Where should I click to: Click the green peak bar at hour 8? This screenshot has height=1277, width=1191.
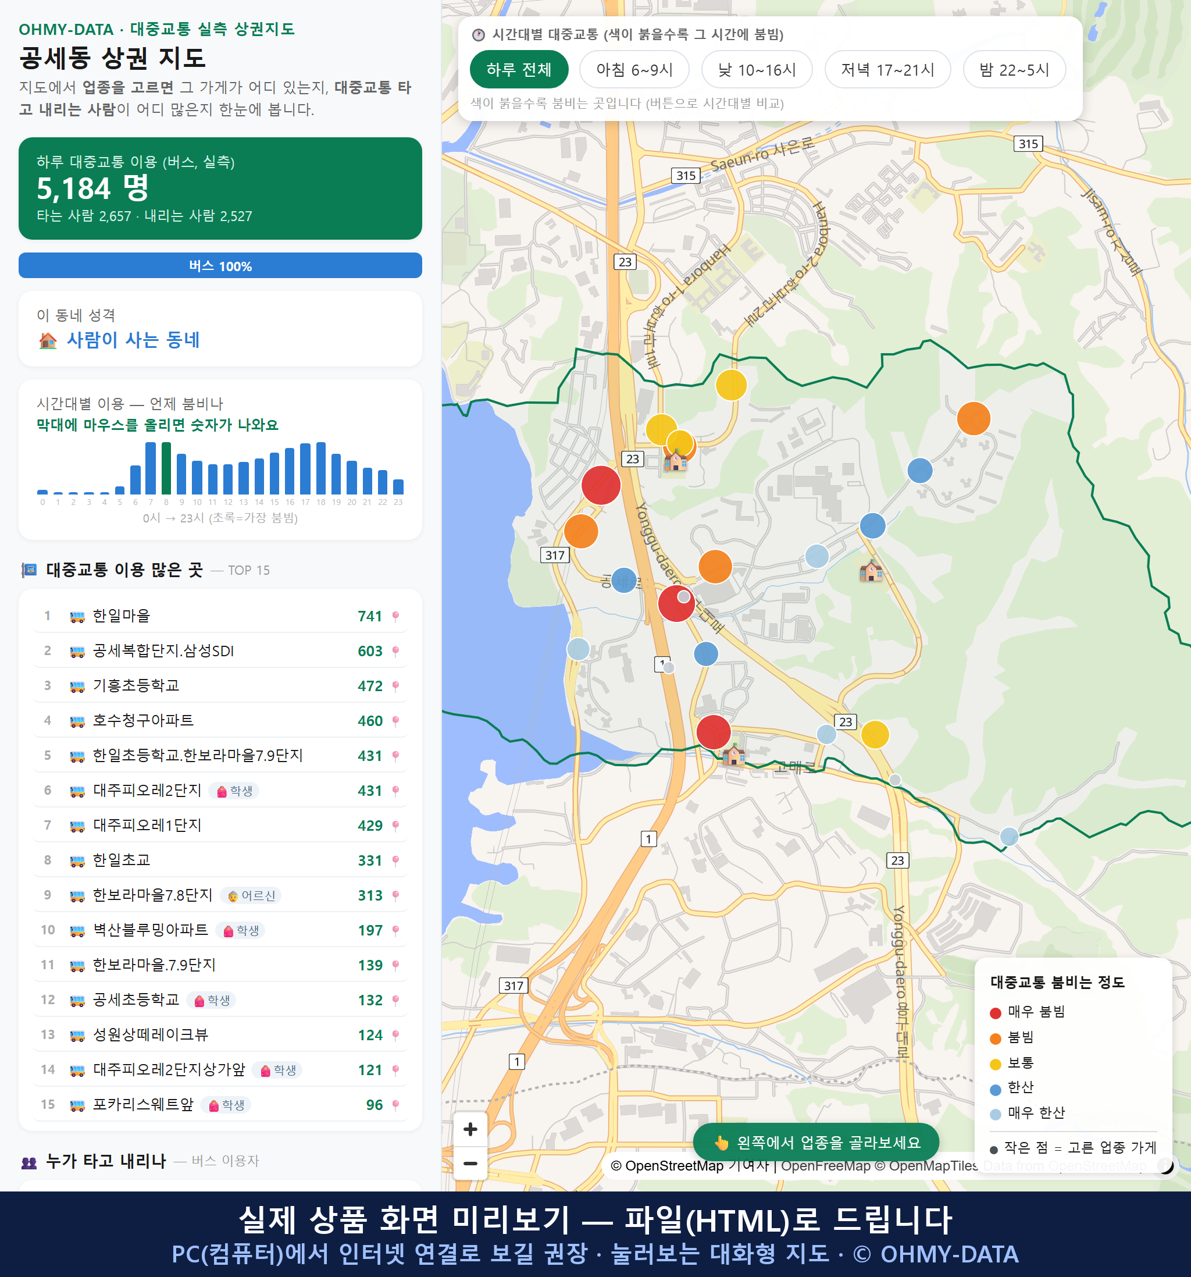click(166, 468)
